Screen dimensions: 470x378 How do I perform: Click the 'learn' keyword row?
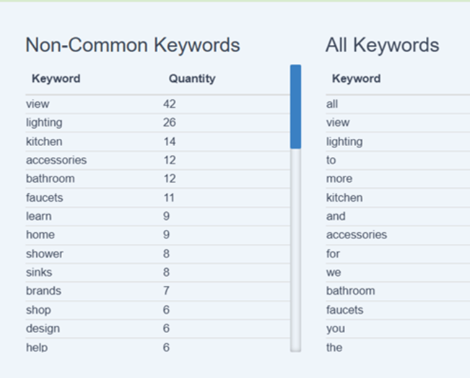tap(39, 217)
